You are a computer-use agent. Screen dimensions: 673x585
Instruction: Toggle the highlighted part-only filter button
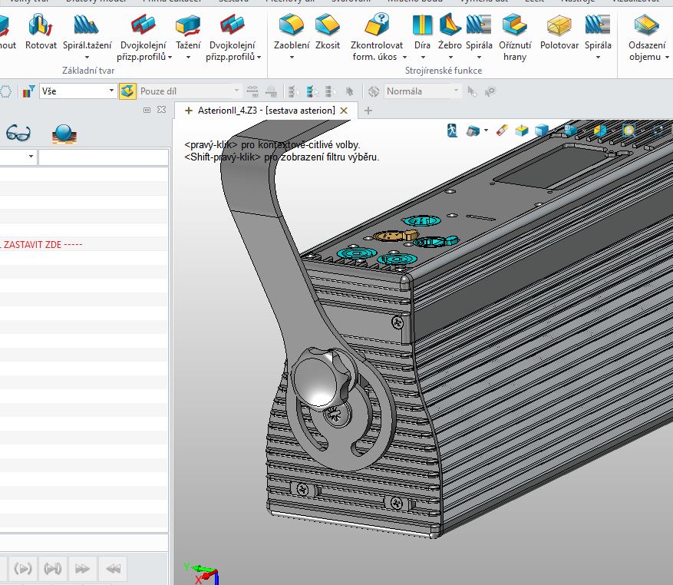click(127, 91)
